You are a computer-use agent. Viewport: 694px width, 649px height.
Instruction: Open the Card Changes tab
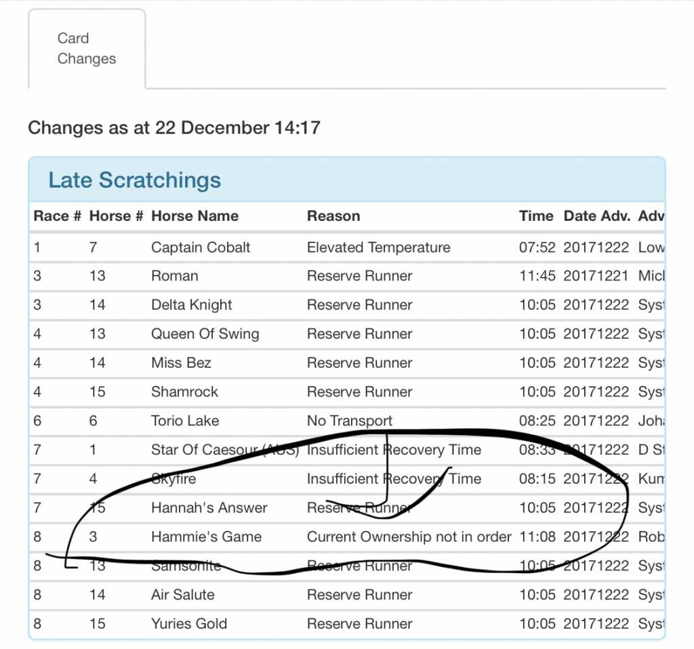click(87, 49)
